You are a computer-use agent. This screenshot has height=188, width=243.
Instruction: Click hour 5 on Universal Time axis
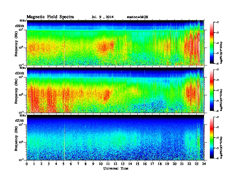click(x=64, y=164)
